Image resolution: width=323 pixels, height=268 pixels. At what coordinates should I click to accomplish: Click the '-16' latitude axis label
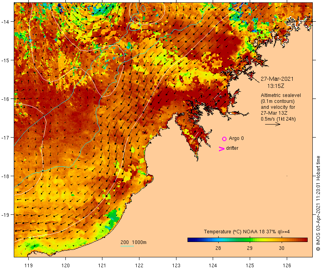point(5,99)
